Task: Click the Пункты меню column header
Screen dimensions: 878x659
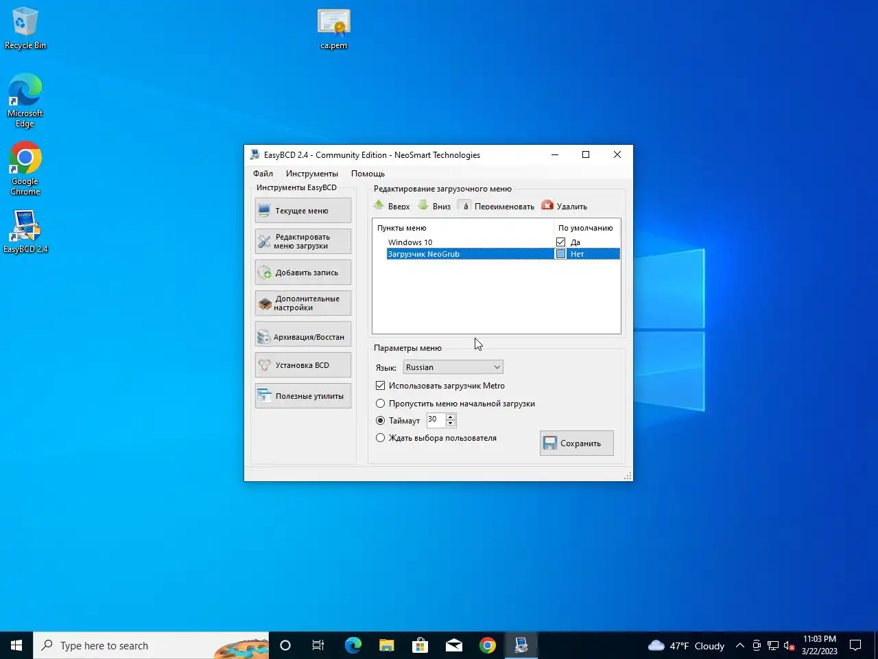Action: click(x=463, y=228)
